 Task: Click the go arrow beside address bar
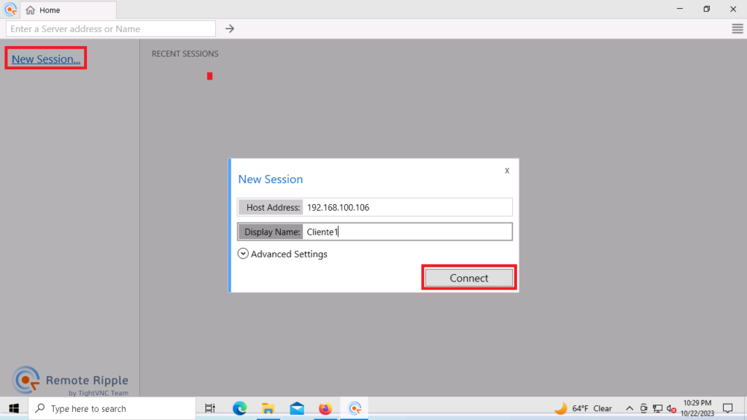(230, 28)
